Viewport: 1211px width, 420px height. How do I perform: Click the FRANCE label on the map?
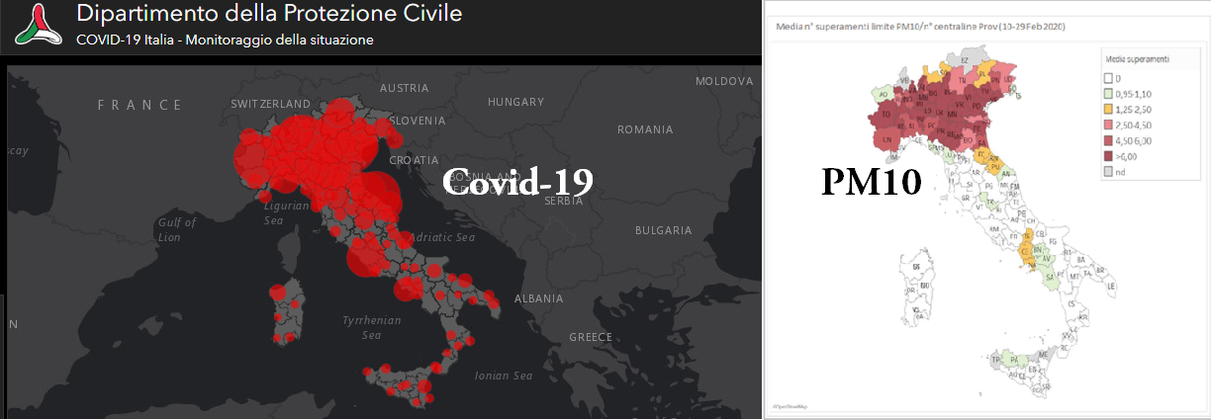(x=140, y=105)
